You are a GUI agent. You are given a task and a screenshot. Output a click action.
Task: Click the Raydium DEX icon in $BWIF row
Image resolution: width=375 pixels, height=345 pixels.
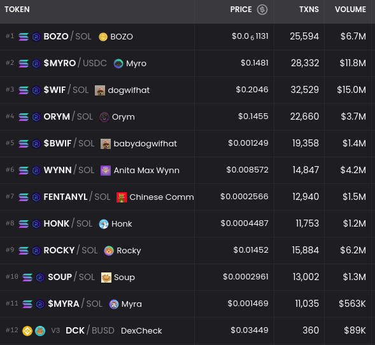point(36,144)
